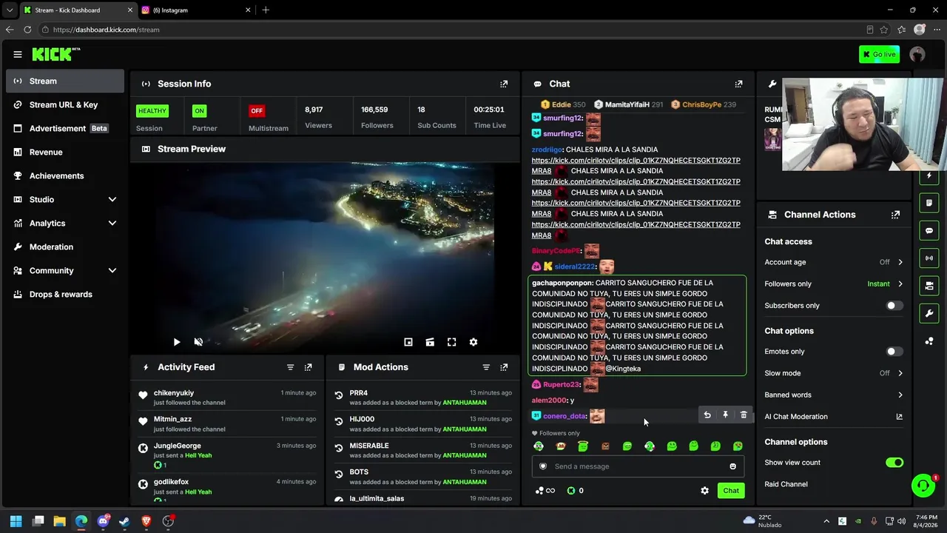Open File Explorer from taskbar
The width and height of the screenshot is (947, 533).
click(59, 521)
